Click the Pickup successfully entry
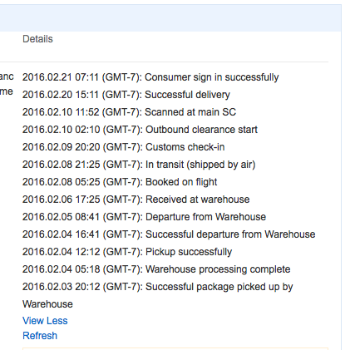Image resolution: width=355 pixels, height=350 pixels. point(127,252)
